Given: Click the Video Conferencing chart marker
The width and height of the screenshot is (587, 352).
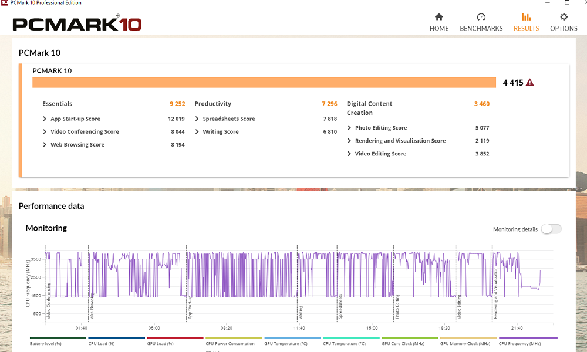Looking at the screenshot, I should pos(48,301).
